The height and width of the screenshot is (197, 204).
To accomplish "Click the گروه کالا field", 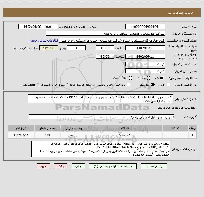I will tap(101, 117).
